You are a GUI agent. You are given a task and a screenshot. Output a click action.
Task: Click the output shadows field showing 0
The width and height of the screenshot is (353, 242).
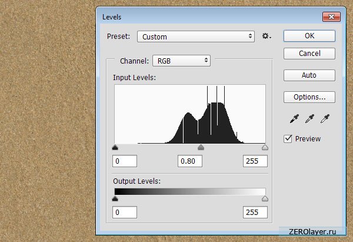tap(125, 212)
